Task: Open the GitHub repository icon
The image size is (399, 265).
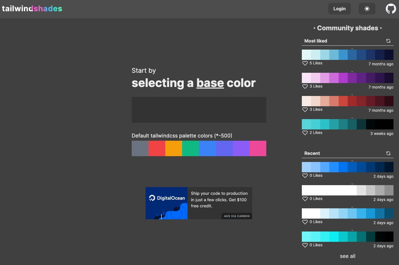Action: click(391, 9)
